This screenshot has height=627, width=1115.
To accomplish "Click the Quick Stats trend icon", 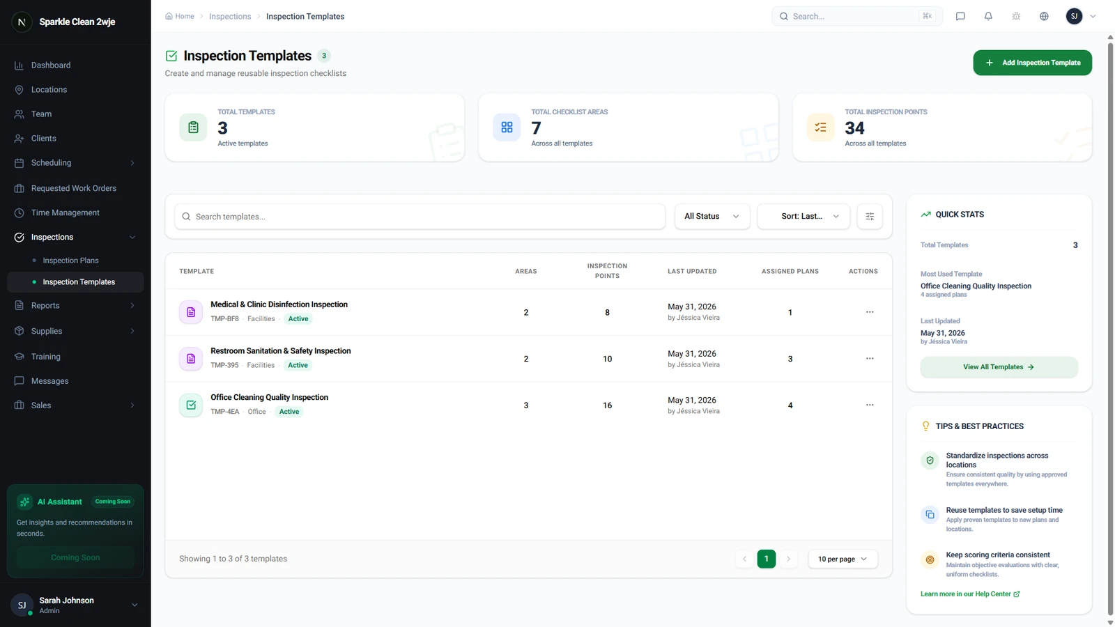I will [x=925, y=215].
